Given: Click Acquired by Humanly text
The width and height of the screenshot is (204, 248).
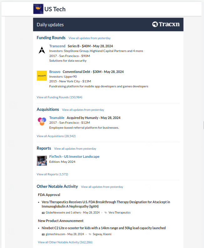Looking at the screenshot, I should point(82,118).
